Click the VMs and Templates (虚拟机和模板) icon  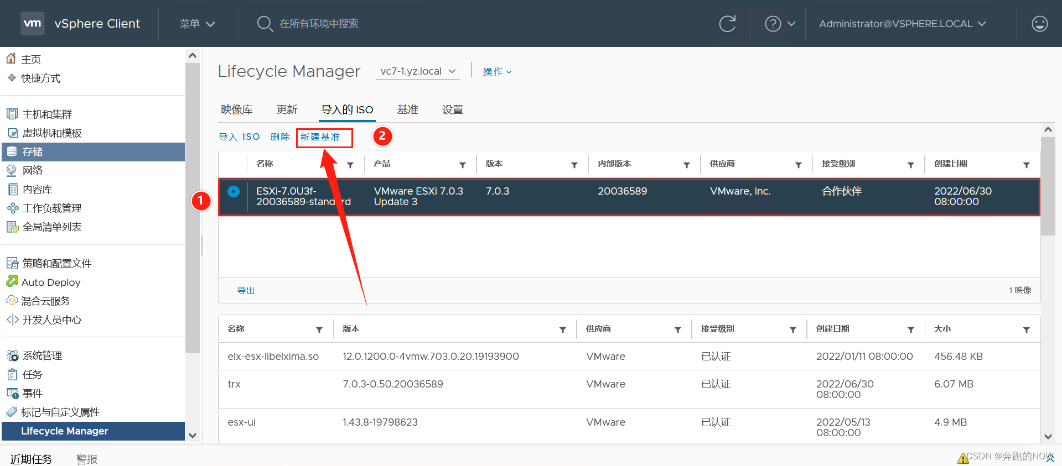12,133
